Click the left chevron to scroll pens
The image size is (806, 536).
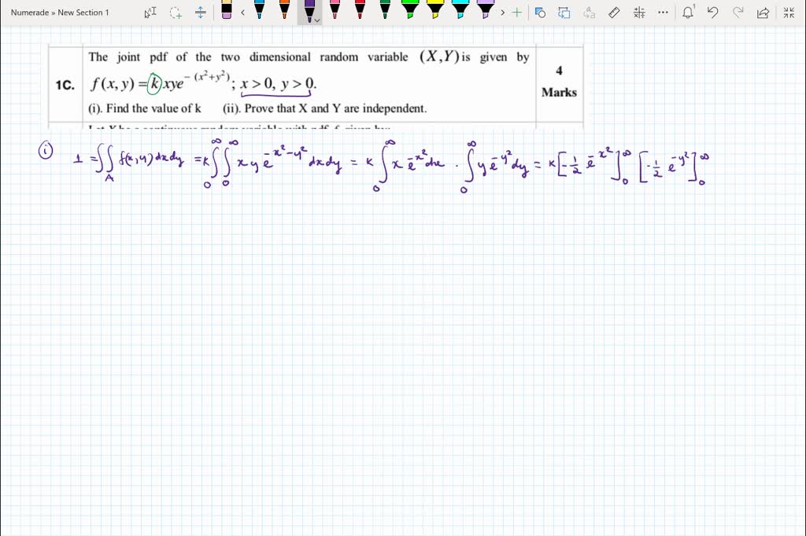pyautogui.click(x=242, y=13)
